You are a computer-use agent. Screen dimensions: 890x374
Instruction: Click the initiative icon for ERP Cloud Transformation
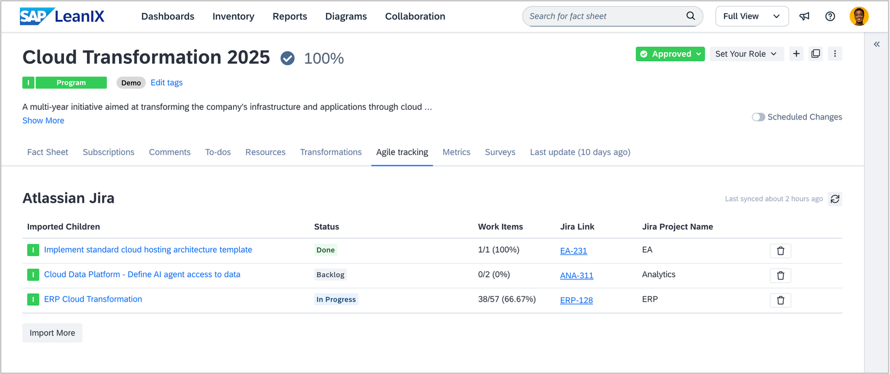pos(33,299)
